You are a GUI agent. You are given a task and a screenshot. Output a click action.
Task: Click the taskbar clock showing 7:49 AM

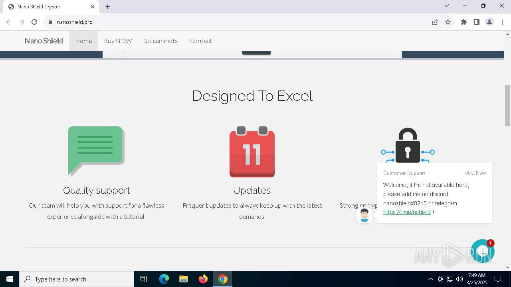pos(477,279)
